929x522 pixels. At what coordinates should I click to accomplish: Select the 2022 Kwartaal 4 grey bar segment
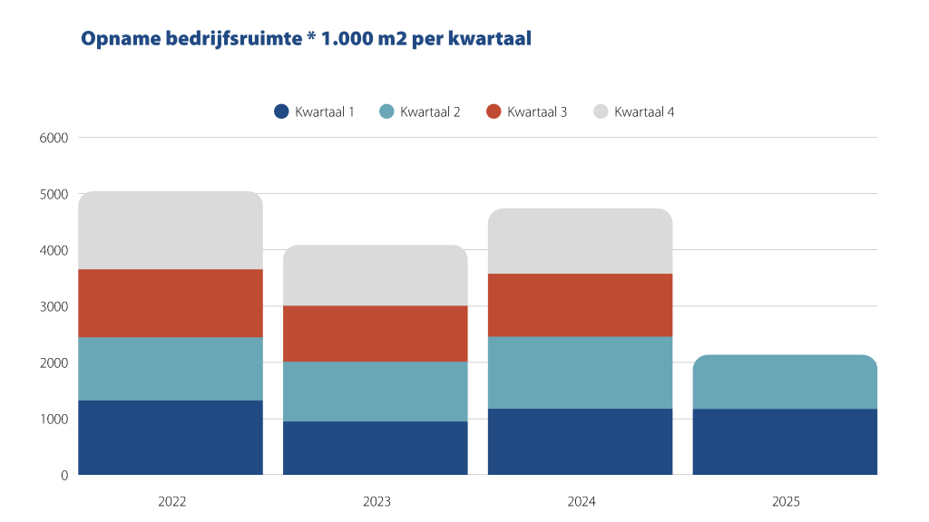tap(171, 231)
